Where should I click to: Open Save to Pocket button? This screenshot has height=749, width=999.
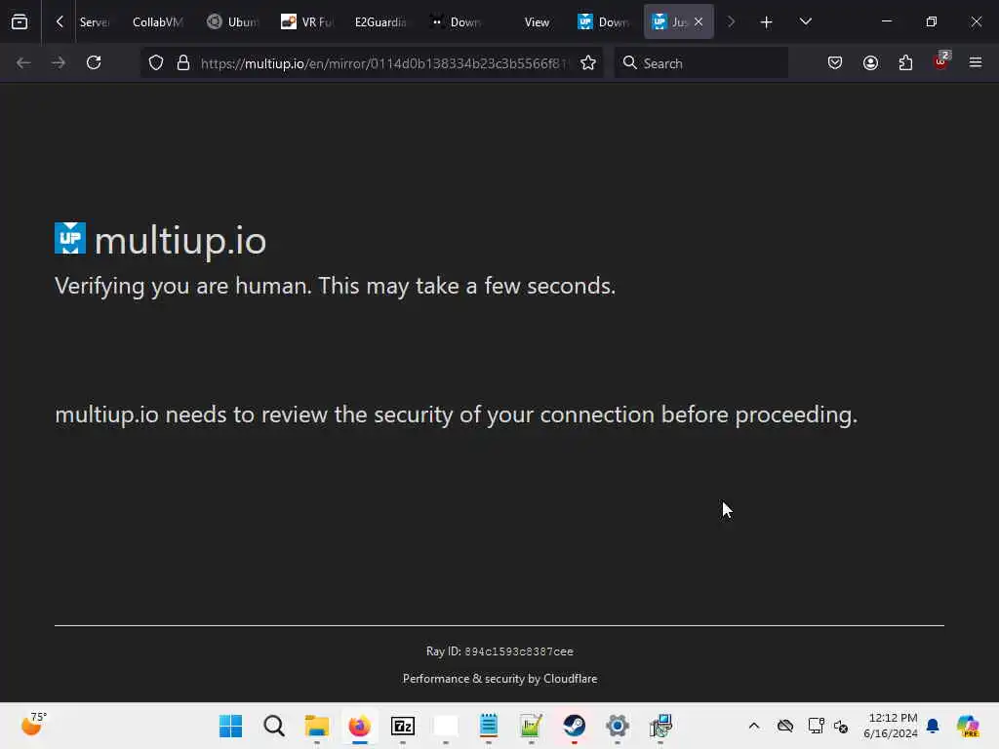tap(835, 63)
